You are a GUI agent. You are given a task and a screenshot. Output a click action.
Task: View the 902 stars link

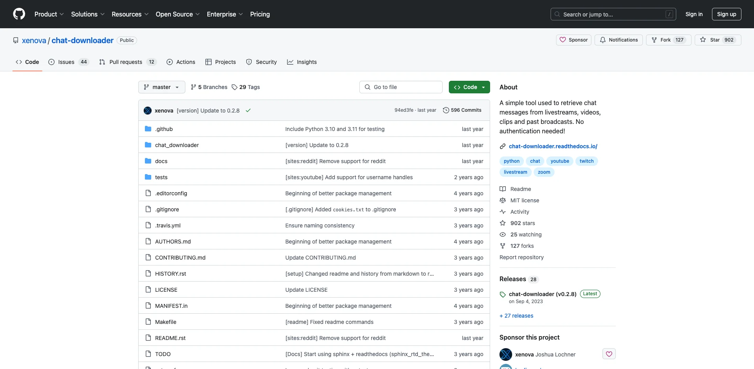pyautogui.click(x=517, y=223)
